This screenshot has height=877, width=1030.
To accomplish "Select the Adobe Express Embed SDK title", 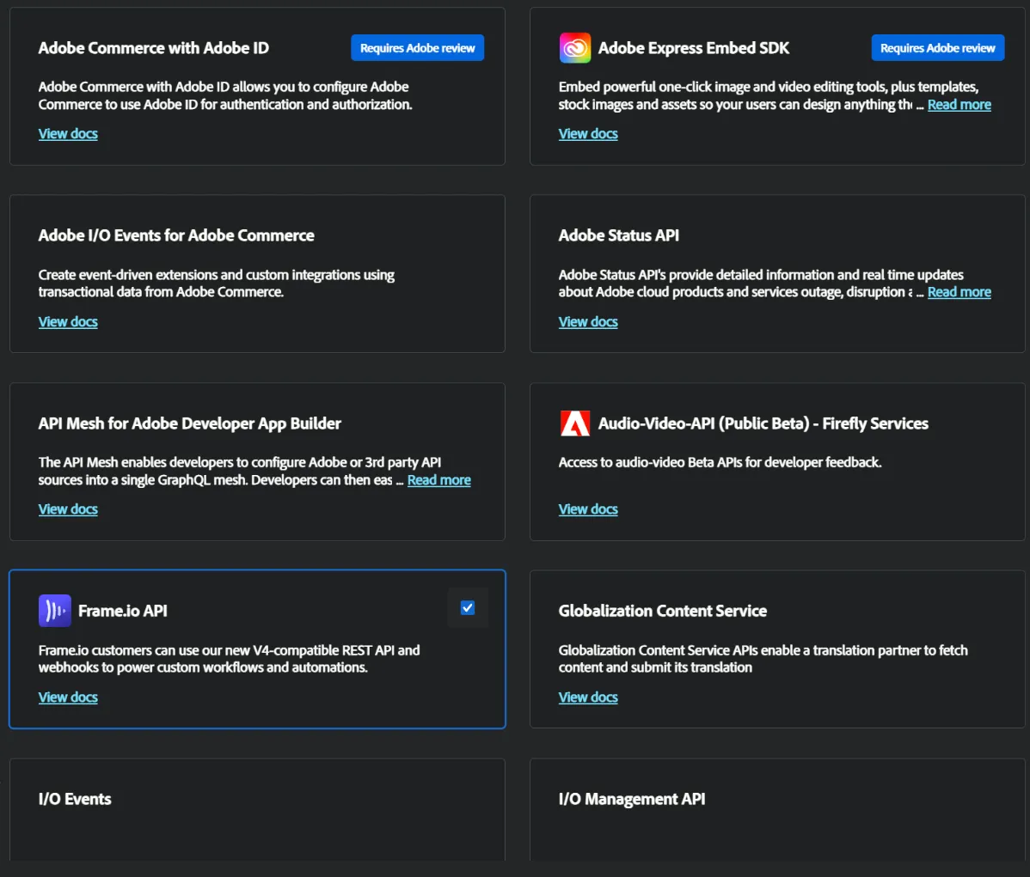I will tap(694, 48).
